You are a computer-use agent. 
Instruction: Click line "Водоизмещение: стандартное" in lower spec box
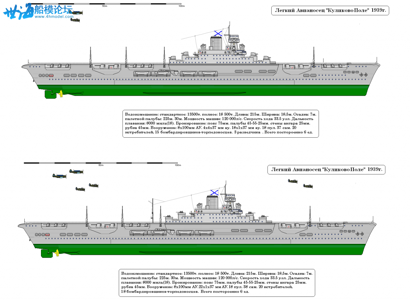click(217, 273)
